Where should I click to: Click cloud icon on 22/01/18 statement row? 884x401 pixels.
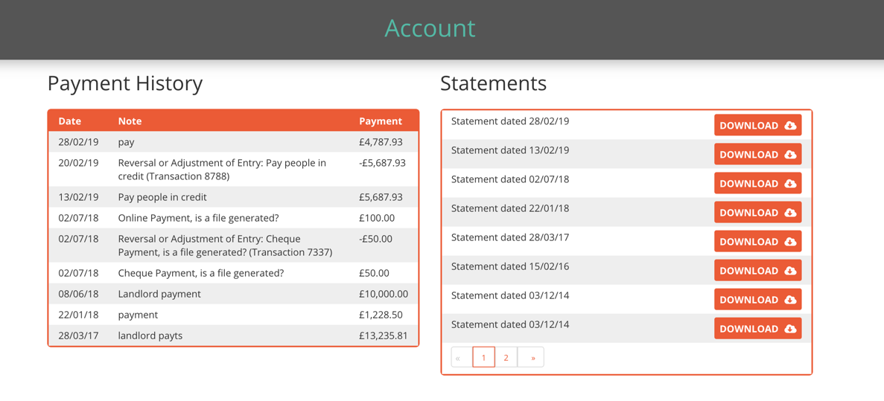[x=790, y=213]
